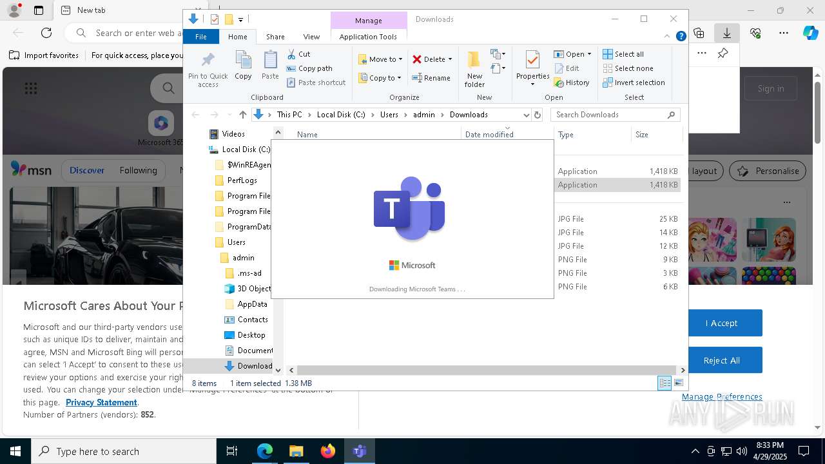Click inside Search Downloads field
Image resolution: width=825 pixels, height=464 pixels.
coord(609,115)
